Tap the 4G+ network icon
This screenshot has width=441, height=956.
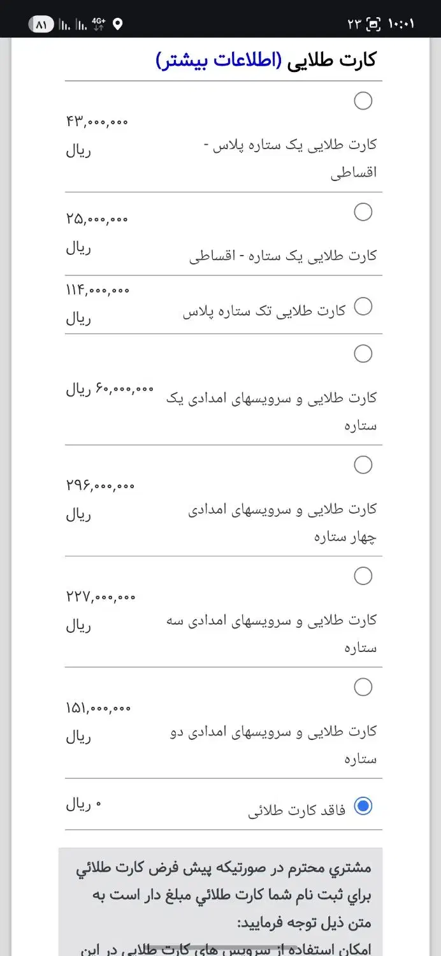pyautogui.click(x=98, y=24)
